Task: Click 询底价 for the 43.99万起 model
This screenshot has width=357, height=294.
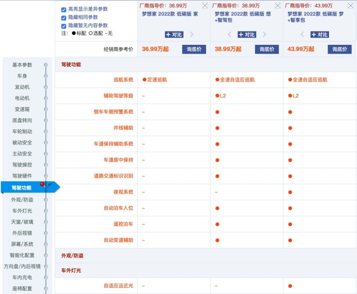Action: 339,49
